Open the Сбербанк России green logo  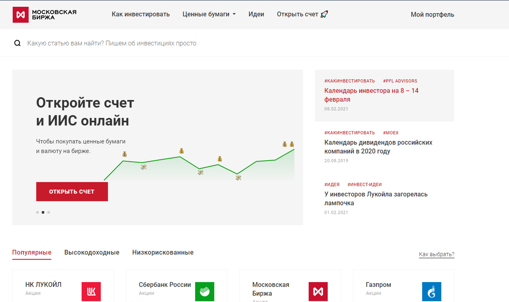coord(204,292)
